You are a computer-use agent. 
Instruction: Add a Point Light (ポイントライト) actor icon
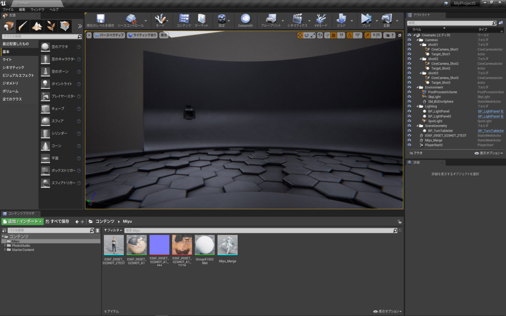click(45, 84)
